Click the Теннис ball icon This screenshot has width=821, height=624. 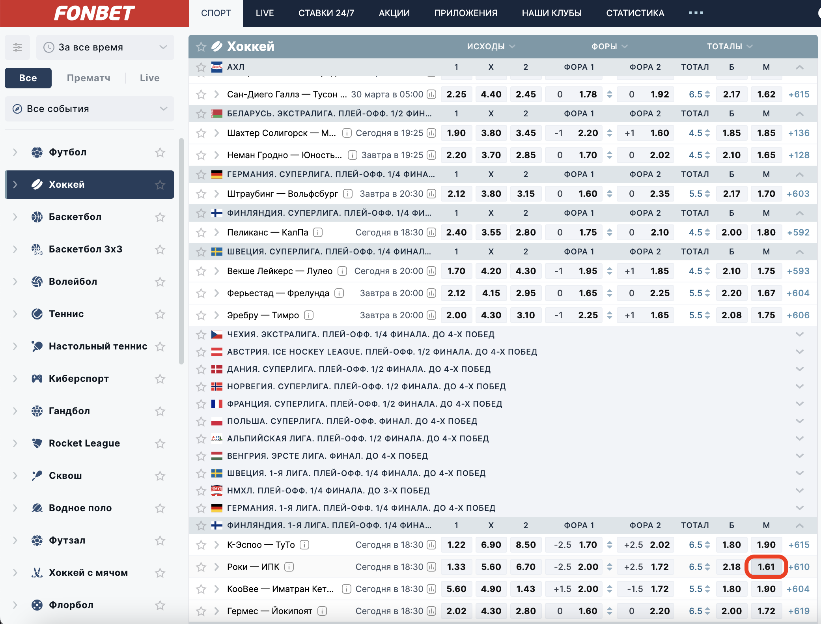coord(37,314)
